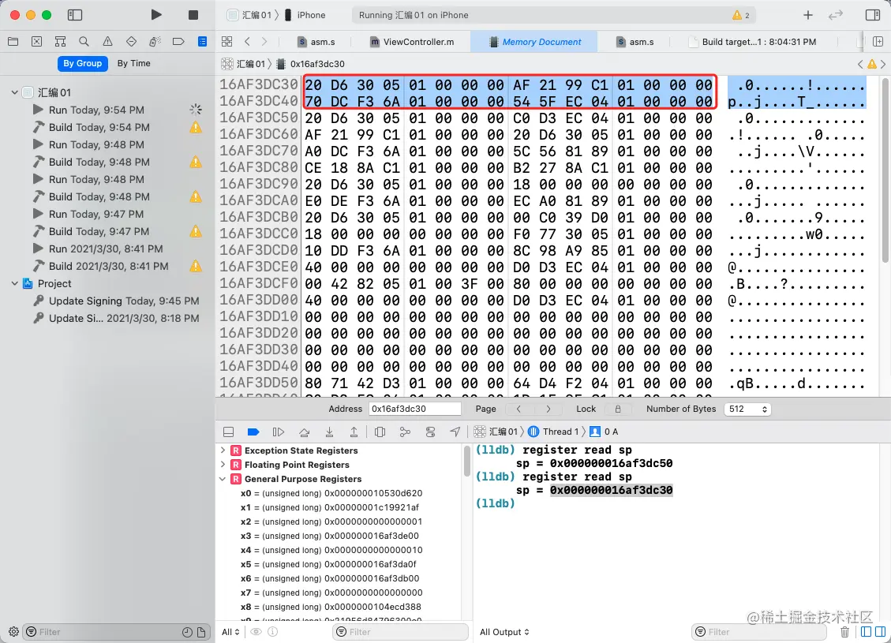The width and height of the screenshot is (891, 643).
Task: Switch to the first asm.s tab
Action: click(316, 42)
